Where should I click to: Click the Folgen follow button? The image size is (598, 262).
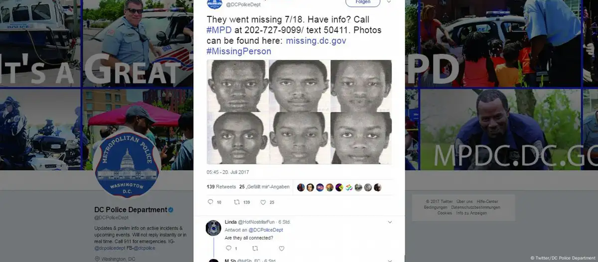pos(362,2)
